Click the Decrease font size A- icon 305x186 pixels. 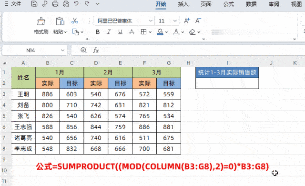(x=198, y=21)
